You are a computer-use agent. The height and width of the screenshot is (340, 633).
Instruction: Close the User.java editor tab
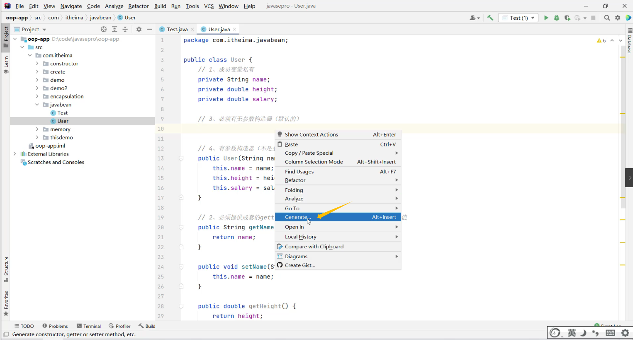point(235,29)
